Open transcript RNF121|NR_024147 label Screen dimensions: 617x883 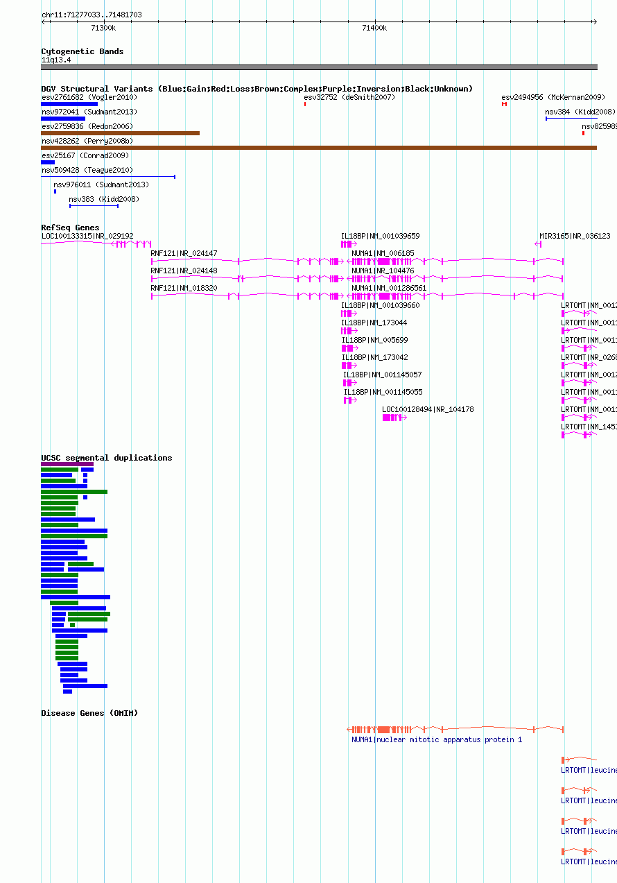[x=184, y=253]
